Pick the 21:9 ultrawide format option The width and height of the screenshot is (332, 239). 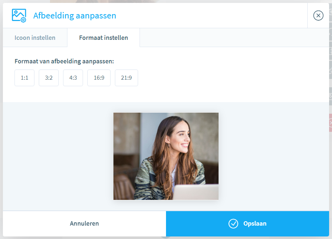(126, 77)
